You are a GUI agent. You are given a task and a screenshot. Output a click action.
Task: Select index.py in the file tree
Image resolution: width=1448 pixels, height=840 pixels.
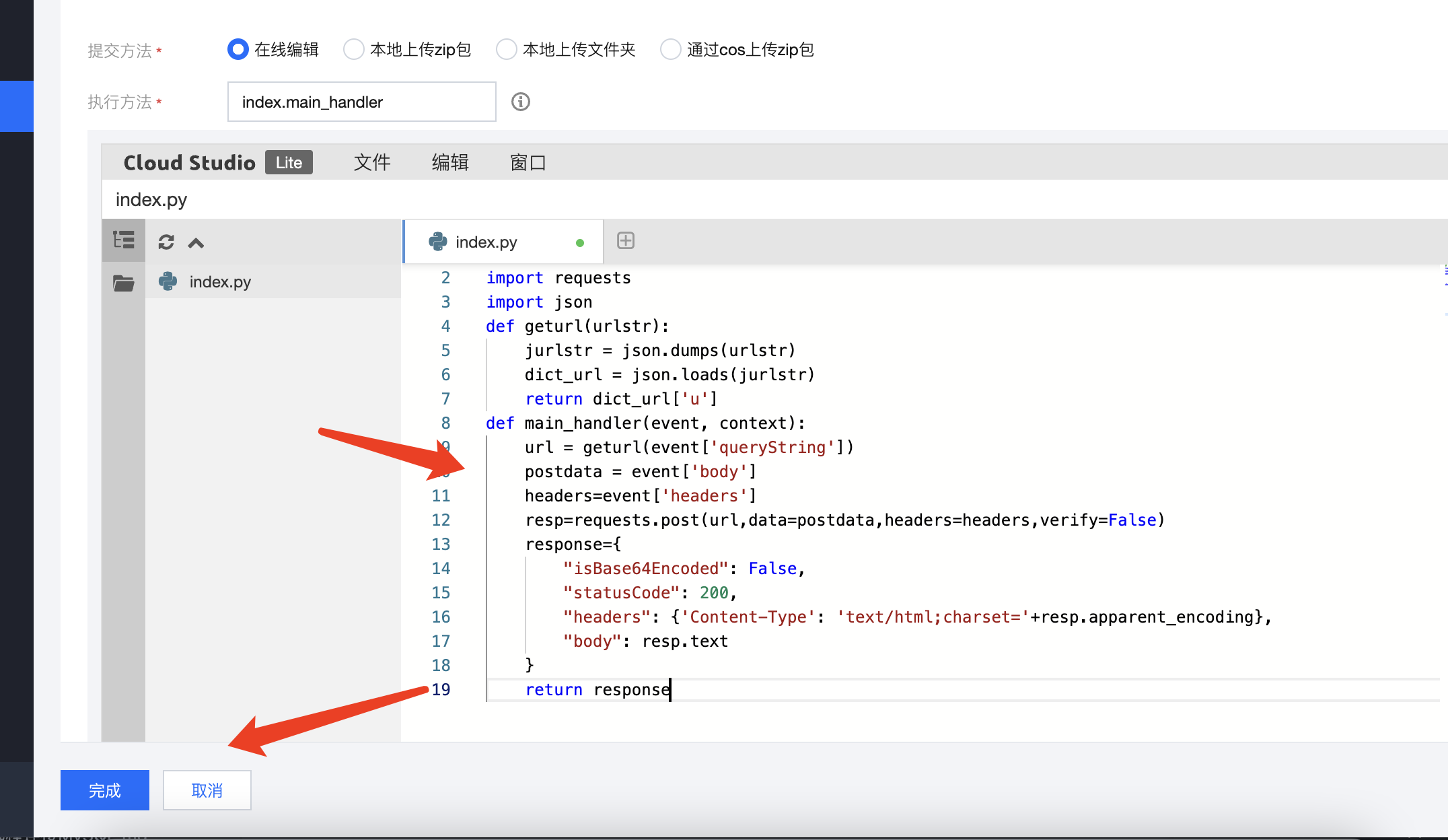(220, 282)
